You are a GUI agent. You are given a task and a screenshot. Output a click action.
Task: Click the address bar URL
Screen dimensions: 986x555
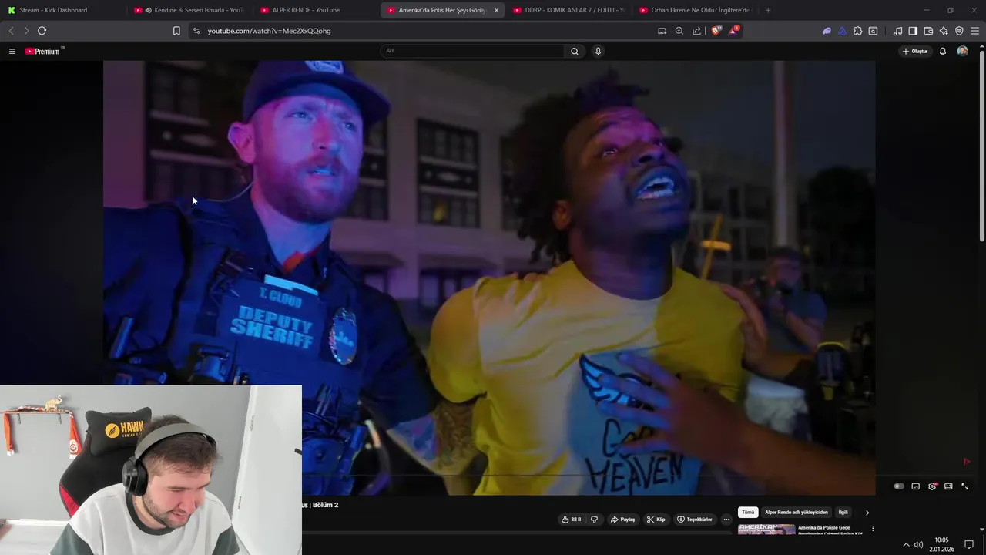(x=269, y=31)
